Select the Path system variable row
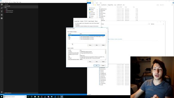The height and width of the screenshot is (98, 174). point(86,57)
